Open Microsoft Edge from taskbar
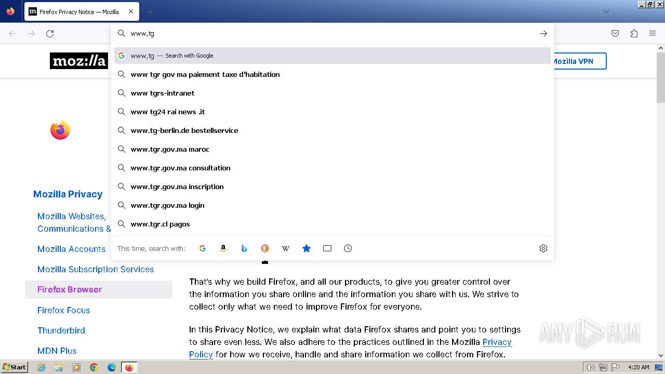 (111, 367)
